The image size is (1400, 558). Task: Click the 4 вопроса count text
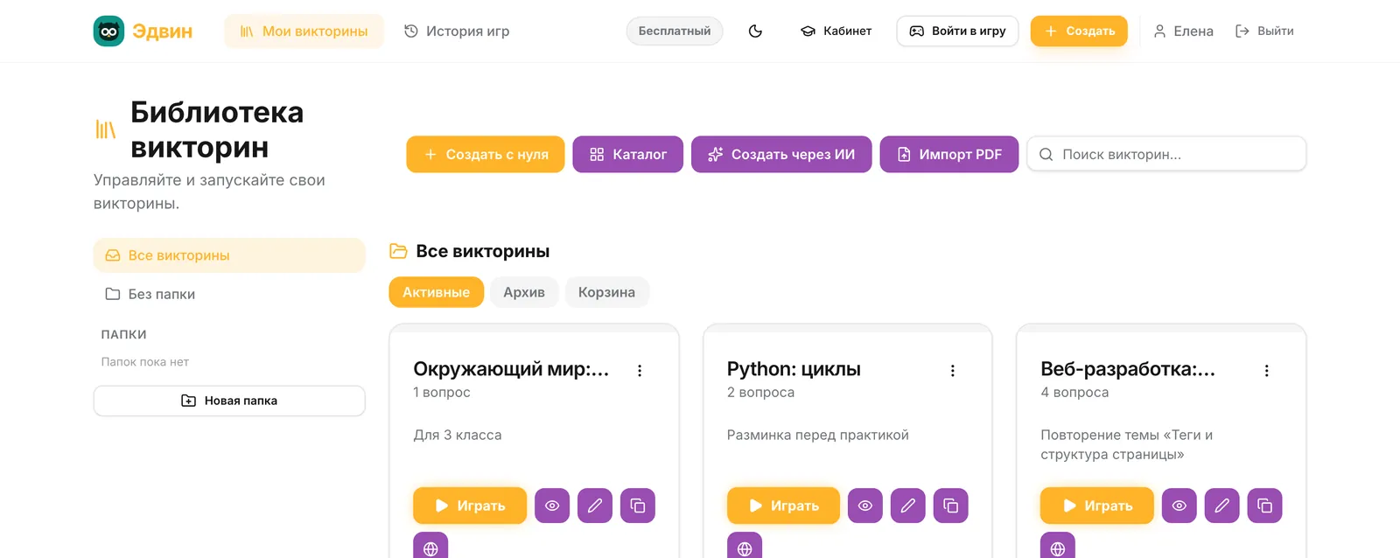(1074, 393)
